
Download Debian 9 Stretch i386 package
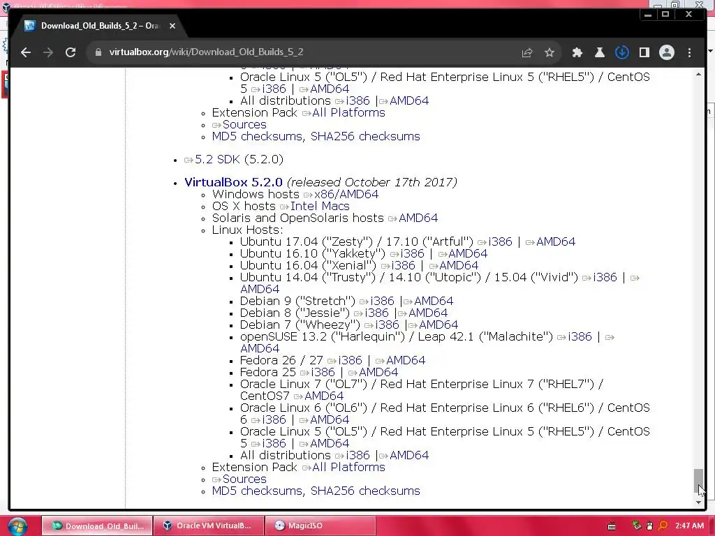(382, 301)
